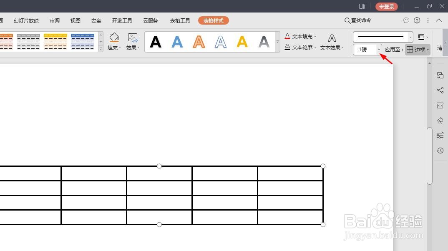Show the previous row of table styles
This screenshot has height=251, width=448.
pyautogui.click(x=101, y=35)
